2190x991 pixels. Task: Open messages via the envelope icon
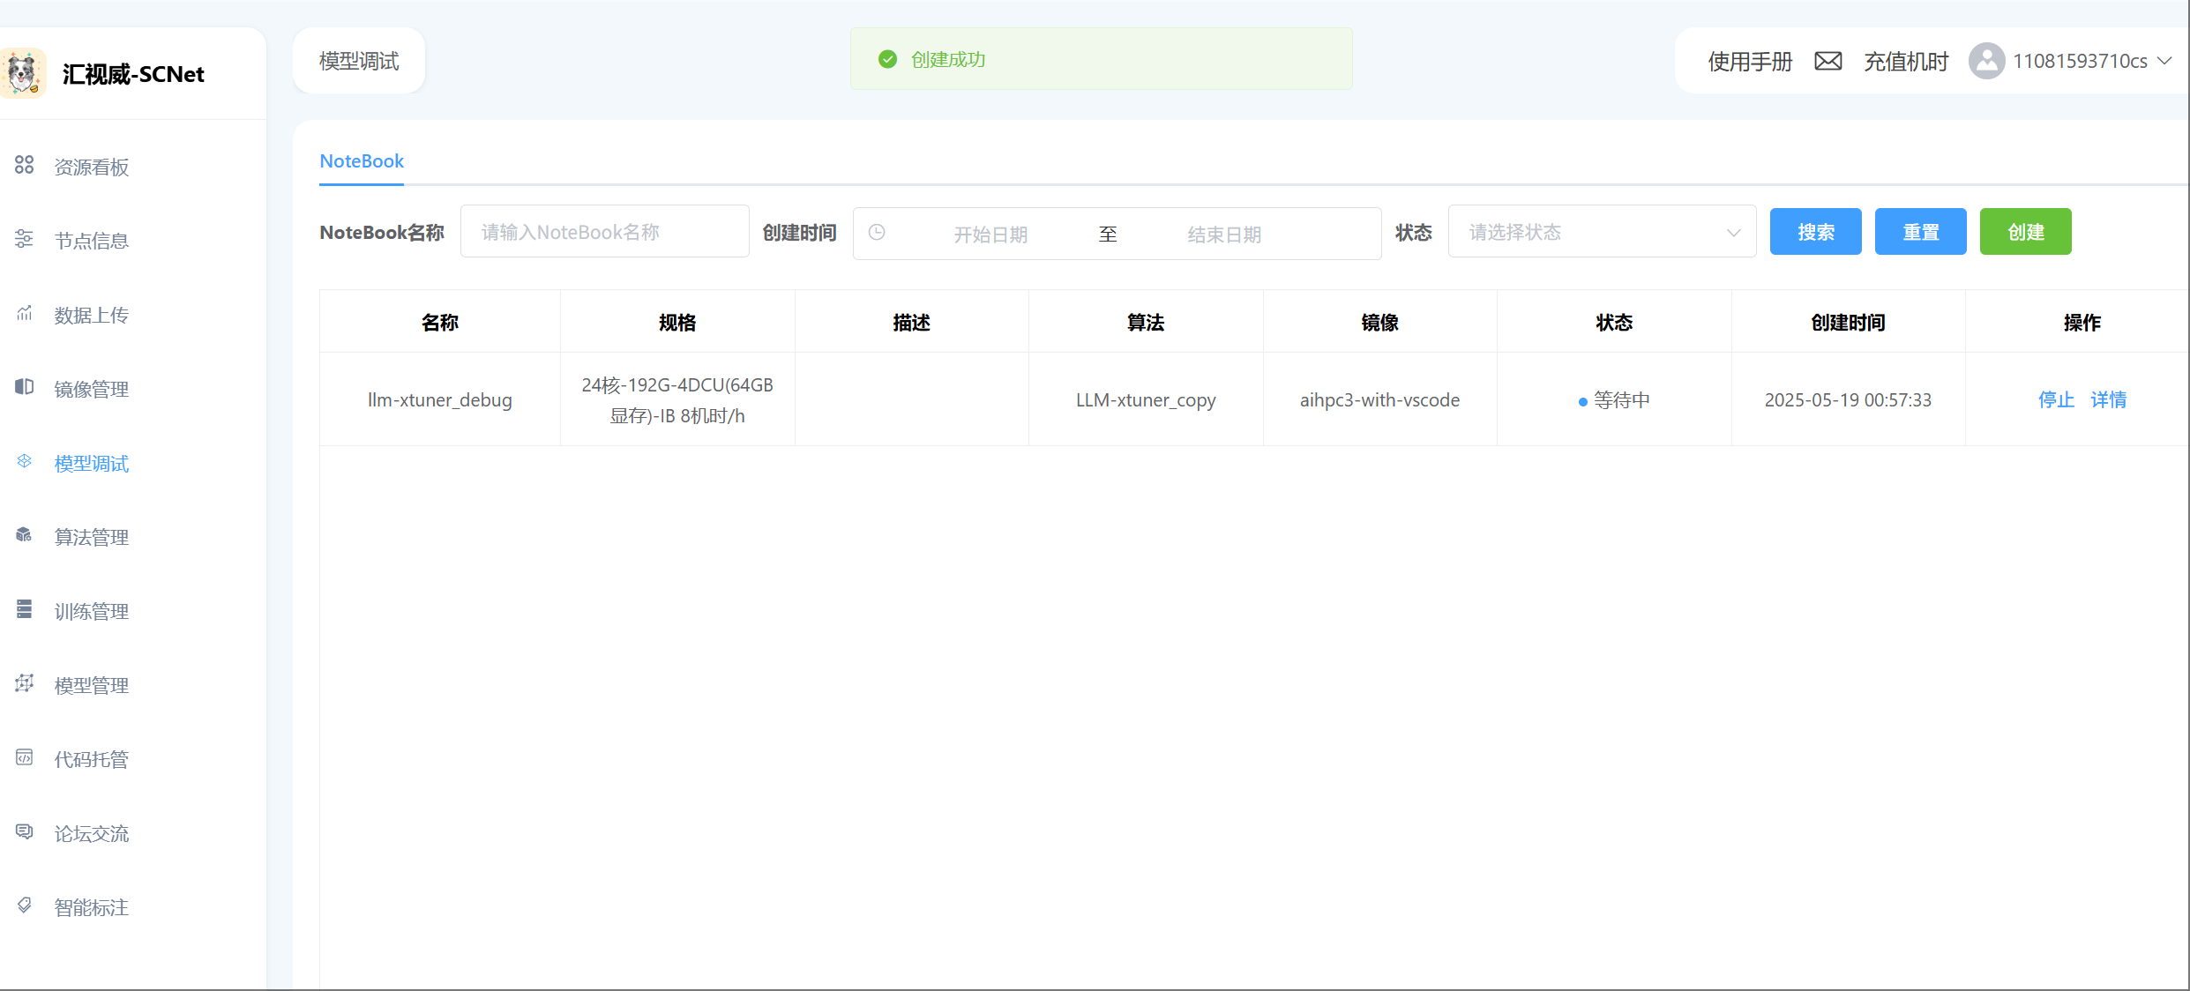coord(1827,61)
